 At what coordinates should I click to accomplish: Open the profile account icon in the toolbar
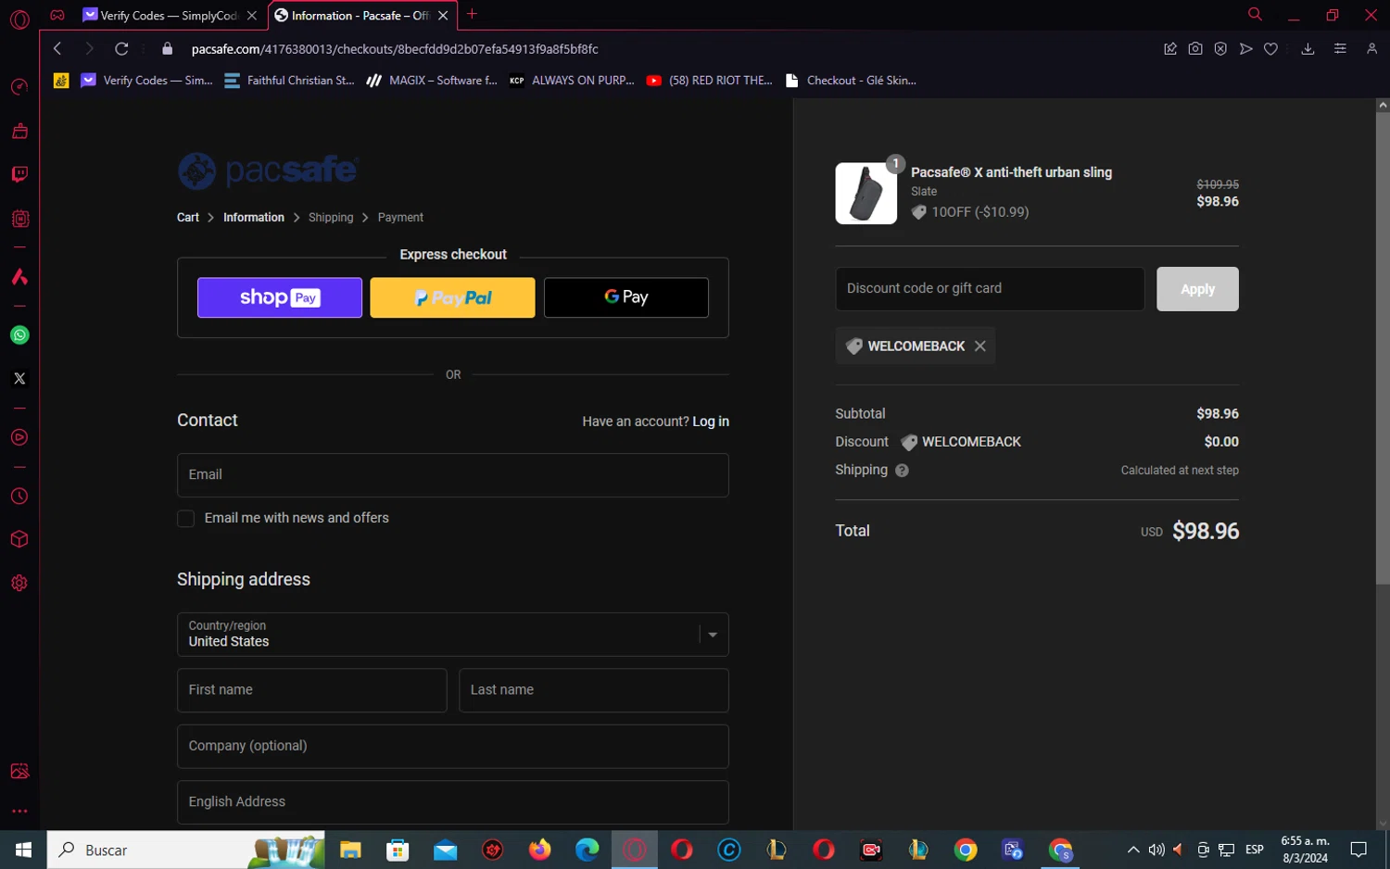pos(1372,48)
